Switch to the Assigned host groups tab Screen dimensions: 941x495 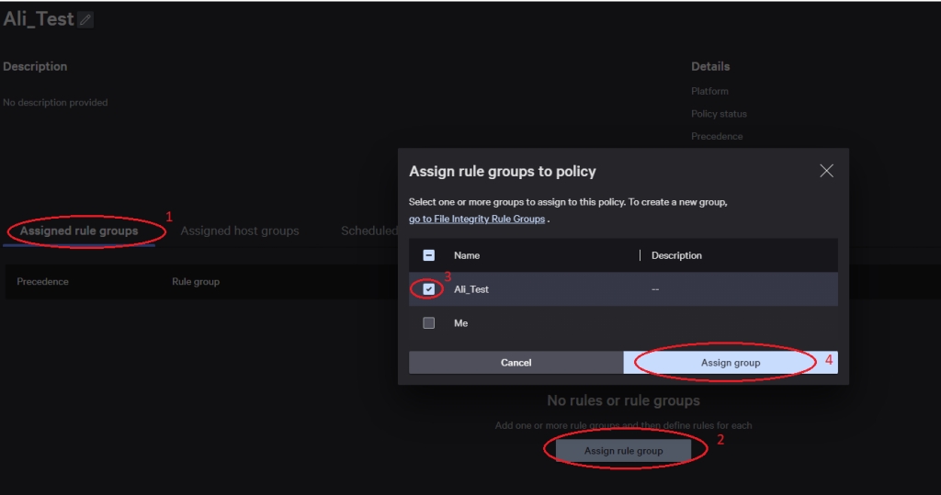coord(239,231)
